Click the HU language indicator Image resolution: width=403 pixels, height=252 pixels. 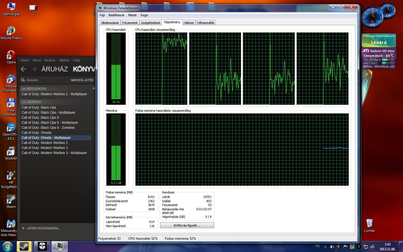coord(318,246)
